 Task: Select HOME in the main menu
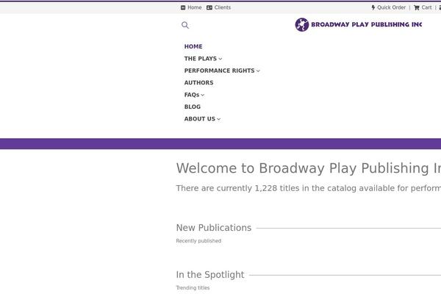click(193, 46)
